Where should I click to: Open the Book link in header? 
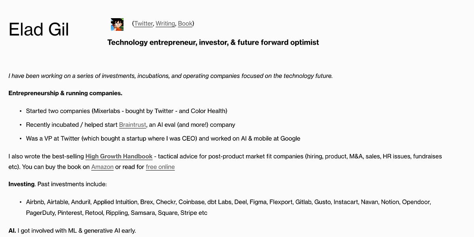point(185,24)
